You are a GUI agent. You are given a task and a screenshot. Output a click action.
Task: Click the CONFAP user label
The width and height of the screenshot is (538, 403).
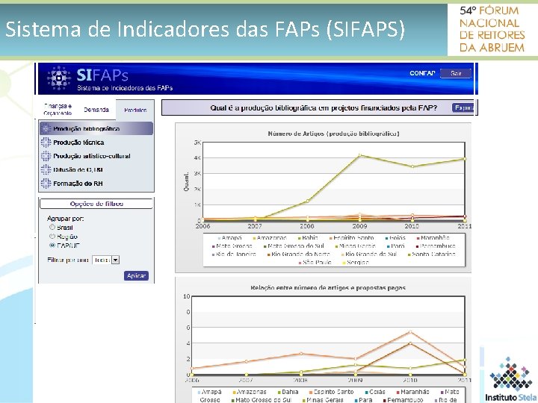pyautogui.click(x=422, y=73)
